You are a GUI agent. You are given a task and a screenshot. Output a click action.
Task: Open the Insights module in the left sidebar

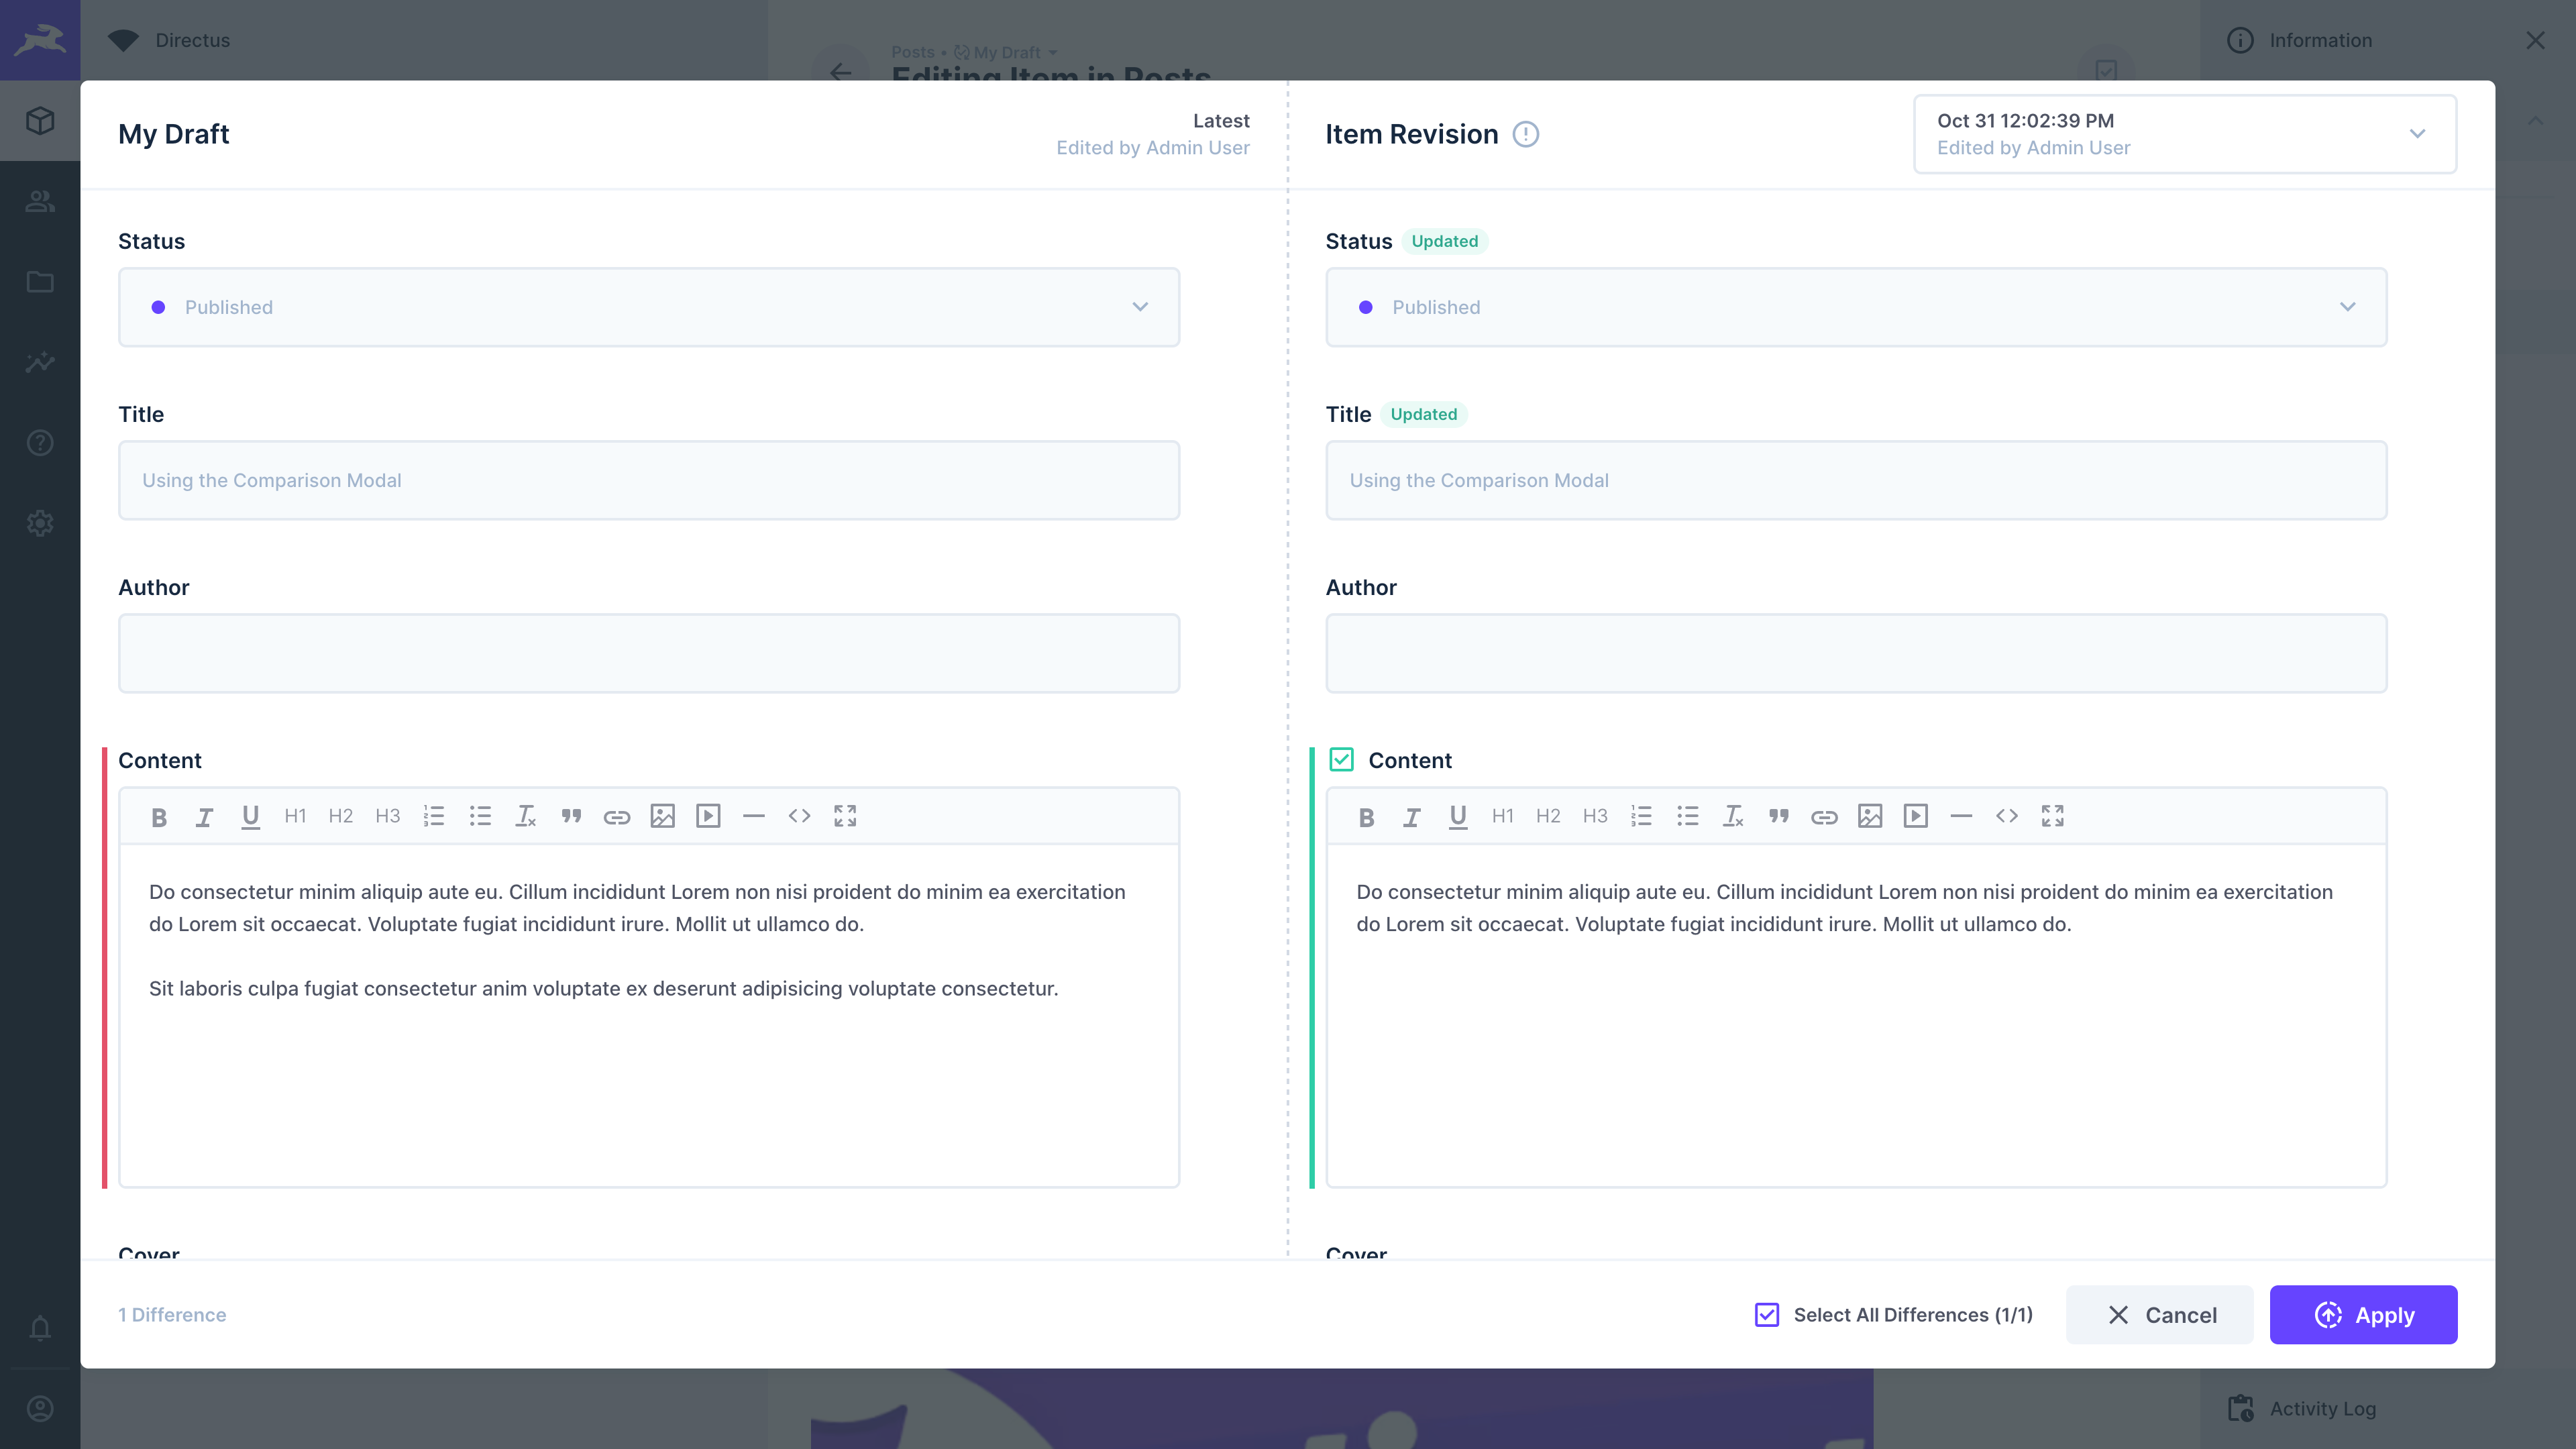click(x=40, y=362)
